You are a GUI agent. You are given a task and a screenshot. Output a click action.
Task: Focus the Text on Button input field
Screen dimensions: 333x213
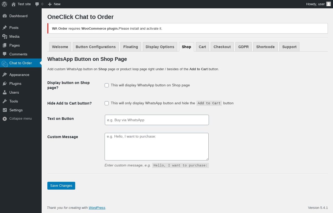tap(157, 120)
